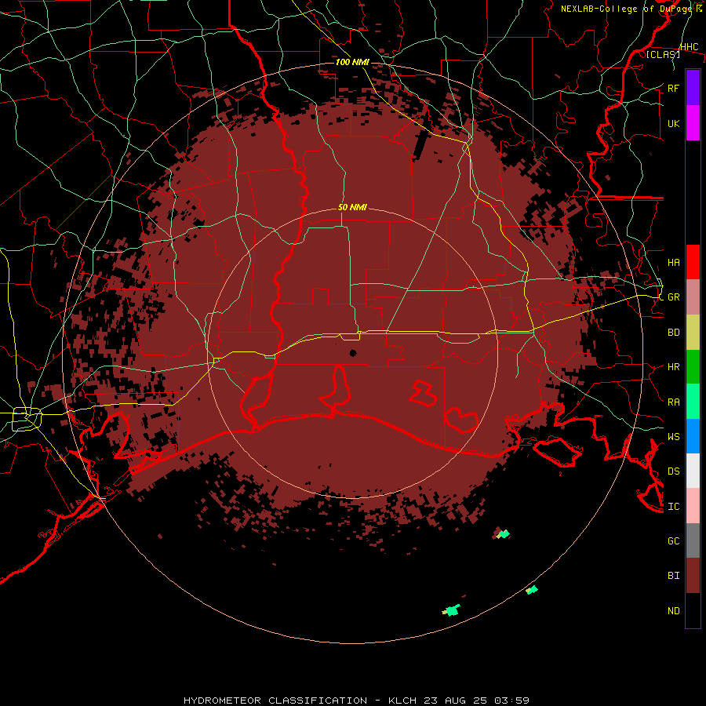Click the green rain echo on the 100 NMI ring
The height and width of the screenshot is (706, 706).
point(532,590)
